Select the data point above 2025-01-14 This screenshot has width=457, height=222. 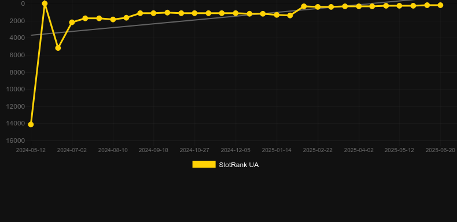point(277,14)
